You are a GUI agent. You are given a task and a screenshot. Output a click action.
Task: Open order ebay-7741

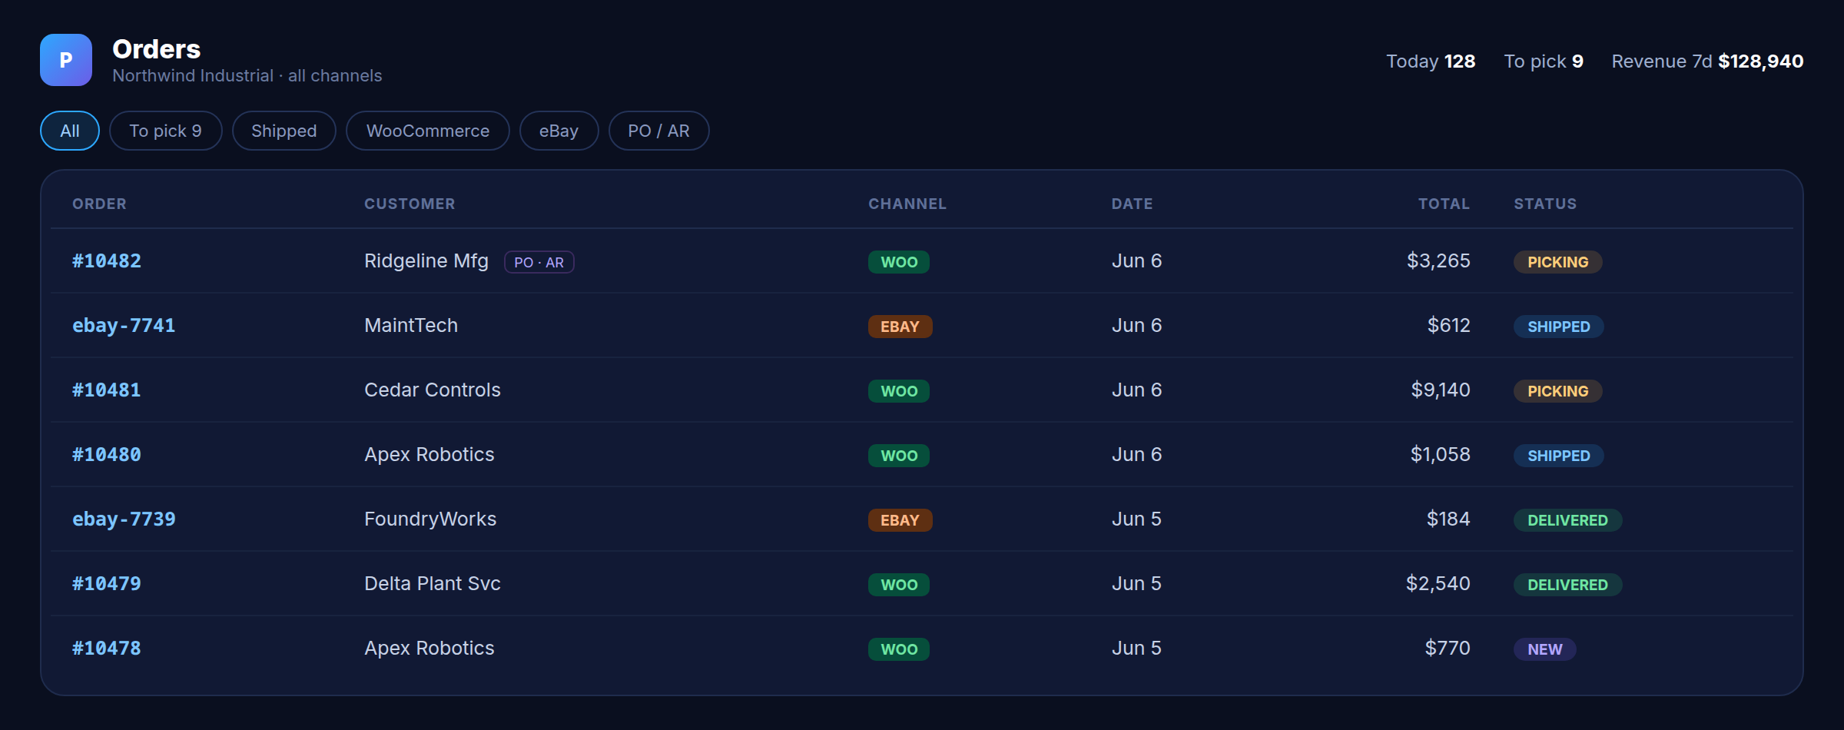pyautogui.click(x=124, y=326)
